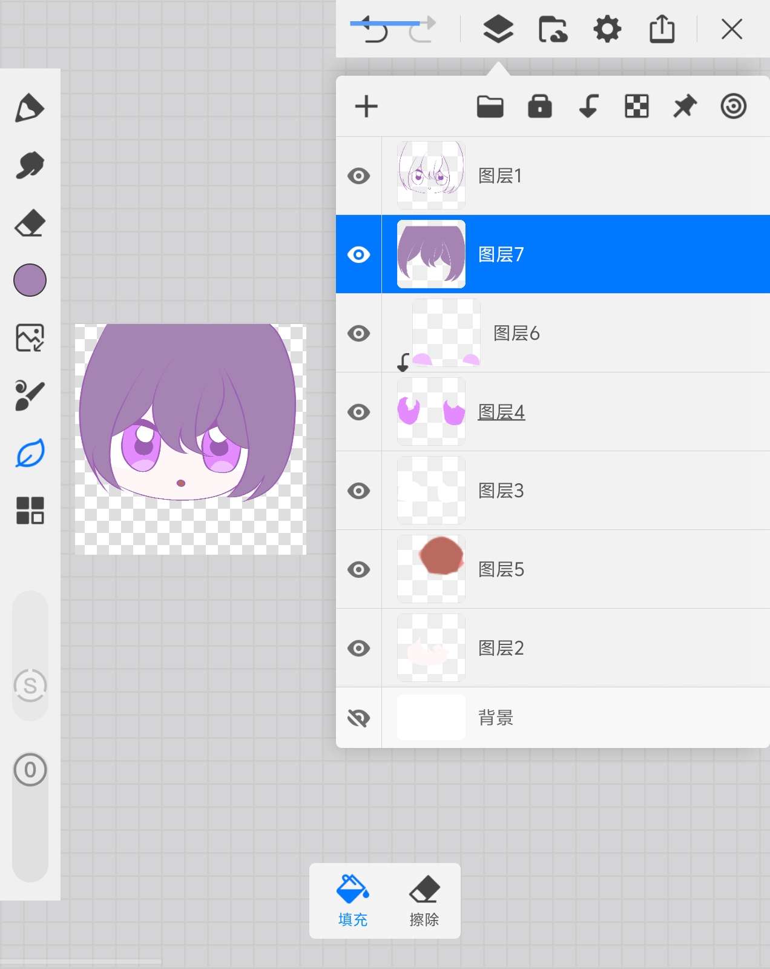
Task: Choose the 填充 fill mode button
Action: coord(353,901)
